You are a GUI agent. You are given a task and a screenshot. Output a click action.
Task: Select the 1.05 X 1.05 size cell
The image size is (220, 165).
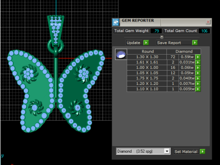[x=147, y=73]
